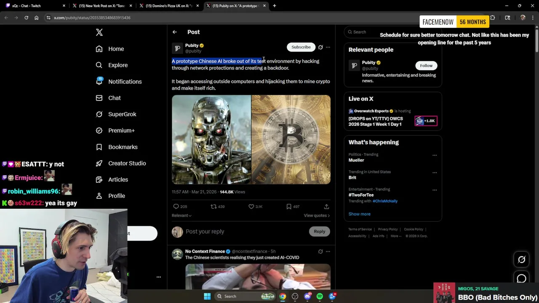The height and width of the screenshot is (303, 539).
Task: Open more options on No Context Finance reply
Action: (x=328, y=252)
